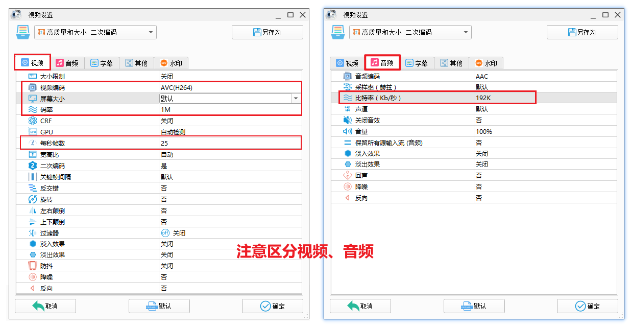Click the 采样率 icon in right window
Image resolution: width=631 pixels, height=328 pixels.
point(348,87)
